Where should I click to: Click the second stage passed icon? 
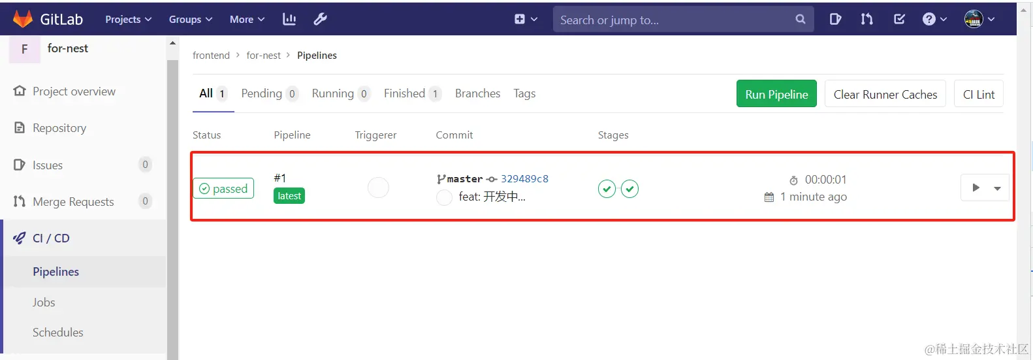pyautogui.click(x=629, y=189)
